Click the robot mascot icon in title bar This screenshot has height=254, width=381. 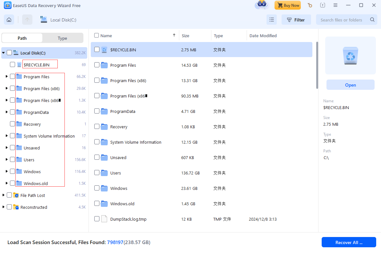tap(262, 5)
